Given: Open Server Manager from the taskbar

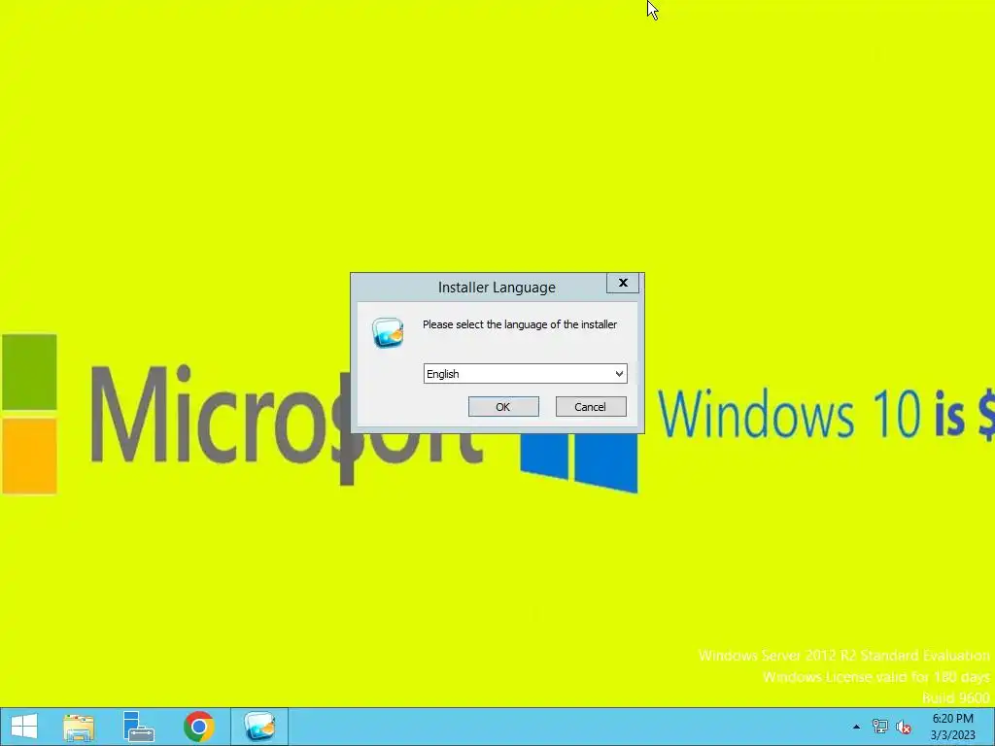Looking at the screenshot, I should (x=138, y=727).
